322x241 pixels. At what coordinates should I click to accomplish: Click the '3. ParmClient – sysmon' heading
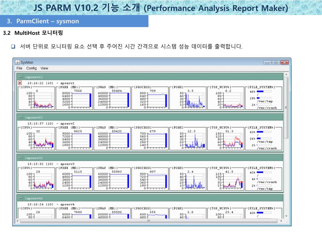(x=43, y=21)
